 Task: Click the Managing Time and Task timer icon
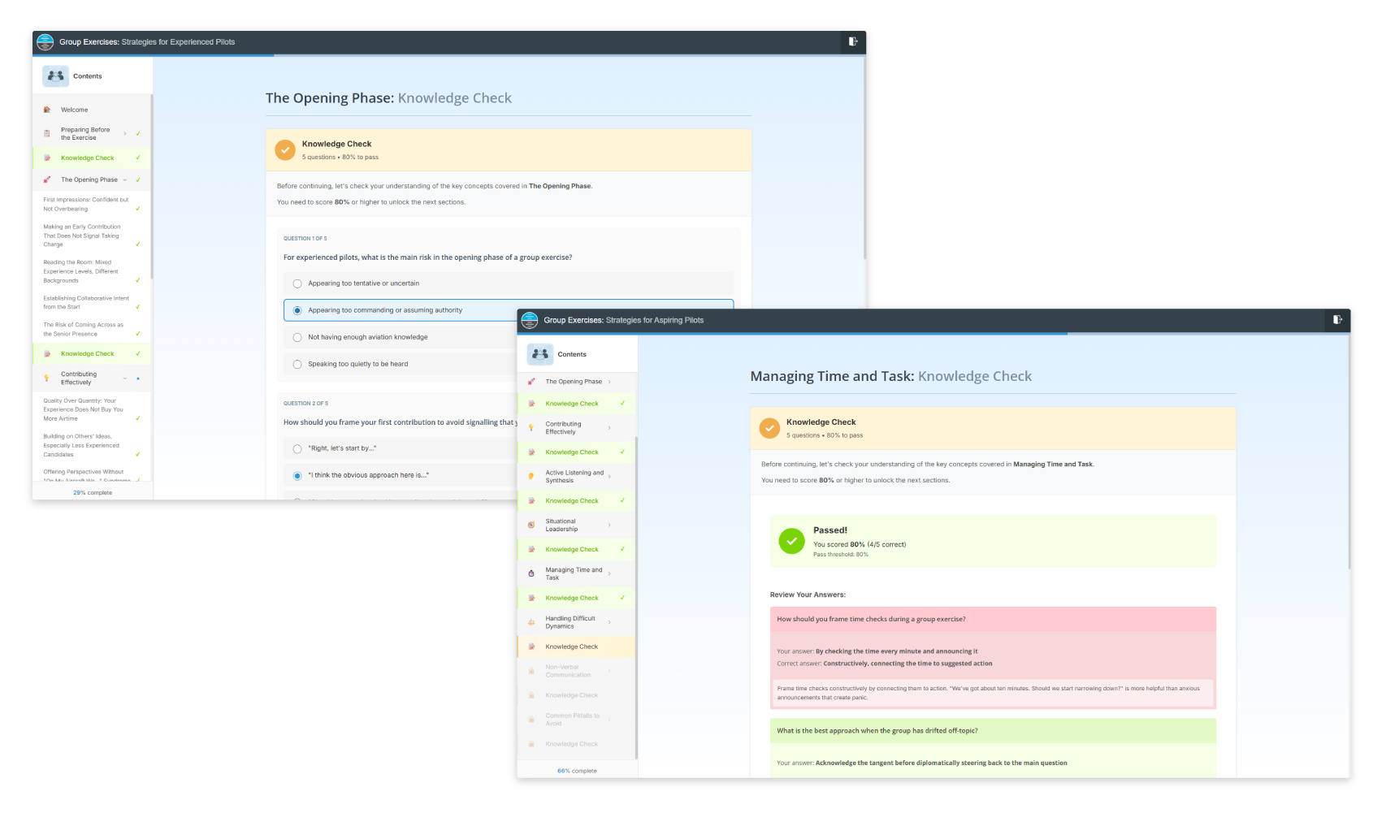click(x=531, y=573)
